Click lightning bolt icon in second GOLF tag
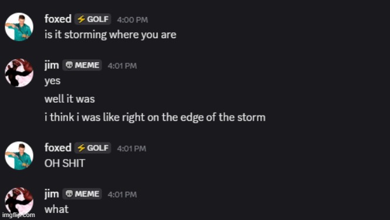 [x=81, y=148]
